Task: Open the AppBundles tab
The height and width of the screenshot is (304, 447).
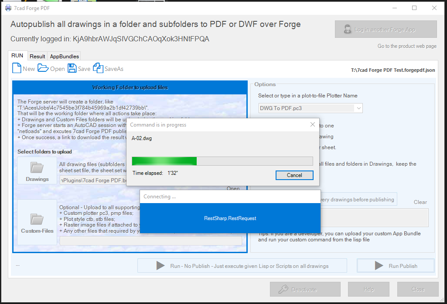Action: (64, 56)
